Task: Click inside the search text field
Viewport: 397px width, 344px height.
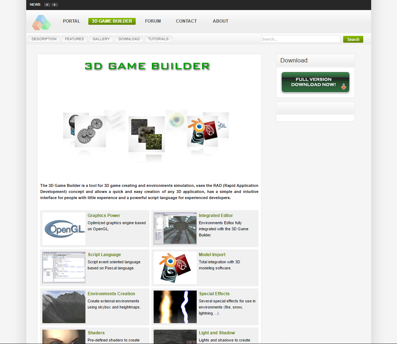Action: click(x=300, y=38)
